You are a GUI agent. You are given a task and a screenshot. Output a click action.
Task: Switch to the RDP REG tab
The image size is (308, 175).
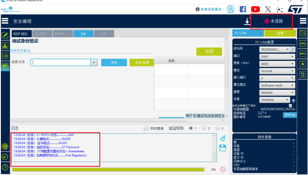20,34
